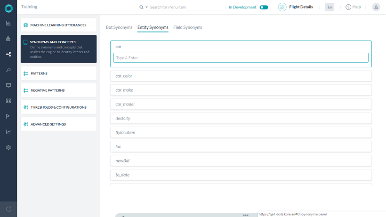Switch to the Entity Synonyms tab

click(x=153, y=27)
